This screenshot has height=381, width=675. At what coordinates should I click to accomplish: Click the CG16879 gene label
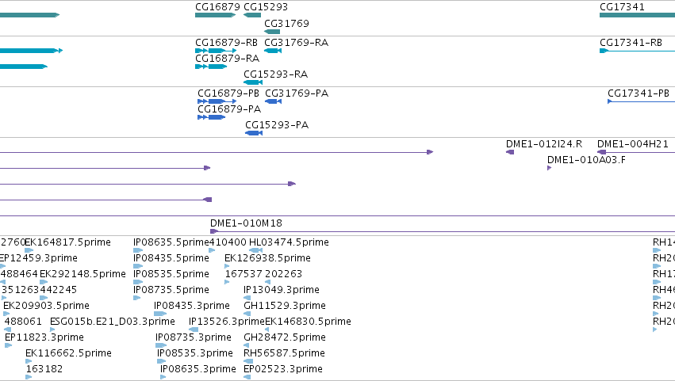pyautogui.click(x=217, y=7)
